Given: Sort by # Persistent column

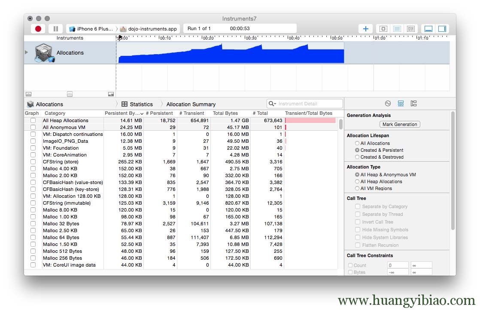Looking at the screenshot, I should 161,113.
